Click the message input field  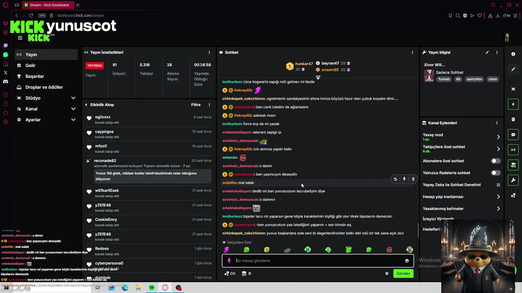318,260
